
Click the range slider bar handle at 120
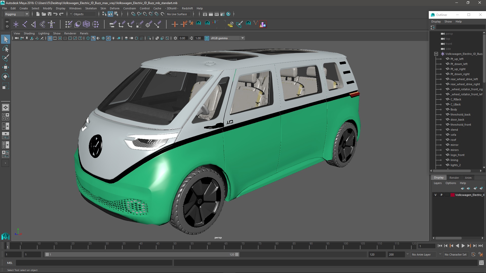pyautogui.click(x=237, y=255)
